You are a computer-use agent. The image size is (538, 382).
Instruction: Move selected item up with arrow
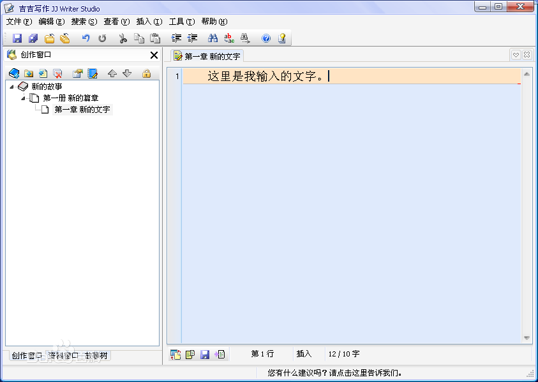coord(112,73)
